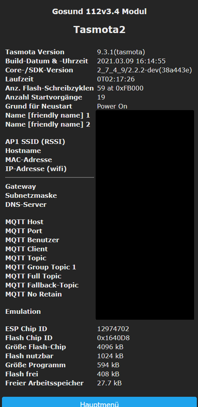Select the AP1 SSID (RSSI) label
Image resolution: width=198 pixels, height=407 pixels.
[35, 142]
